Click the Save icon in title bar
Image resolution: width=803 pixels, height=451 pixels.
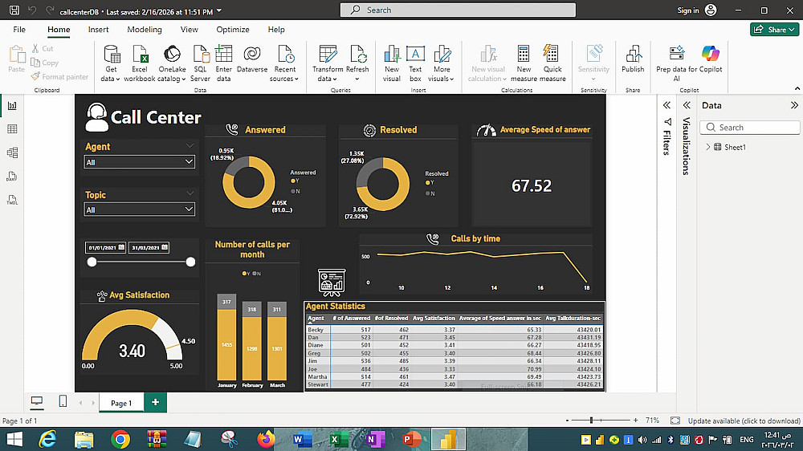[14, 10]
